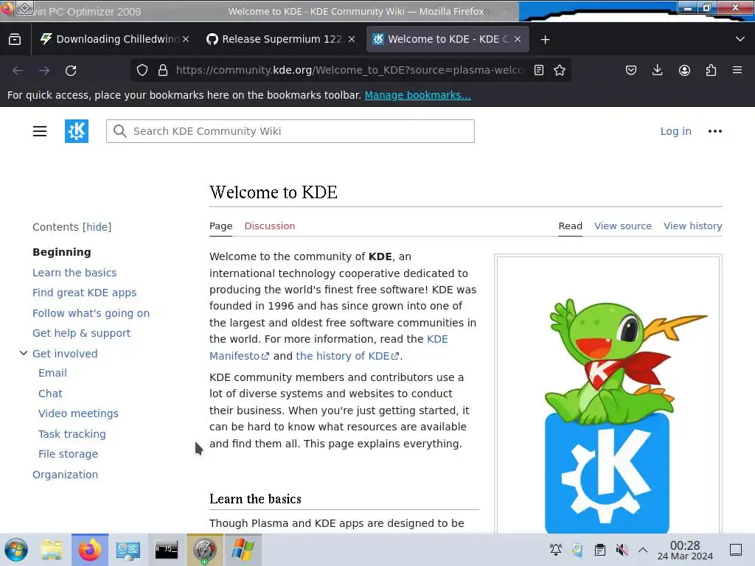Switch to Release Supermium 122 tab
This screenshot has width=755, height=566.
point(281,39)
